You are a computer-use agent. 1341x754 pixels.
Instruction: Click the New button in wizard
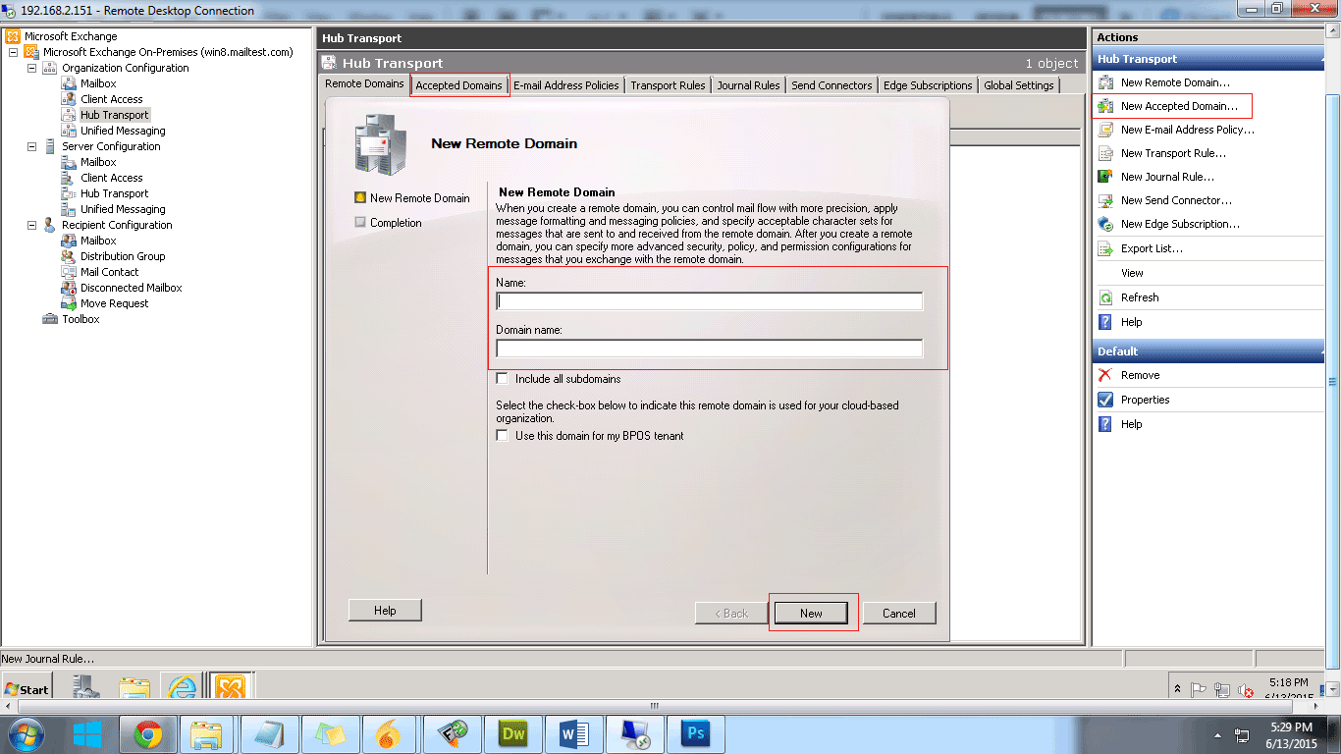tap(811, 613)
